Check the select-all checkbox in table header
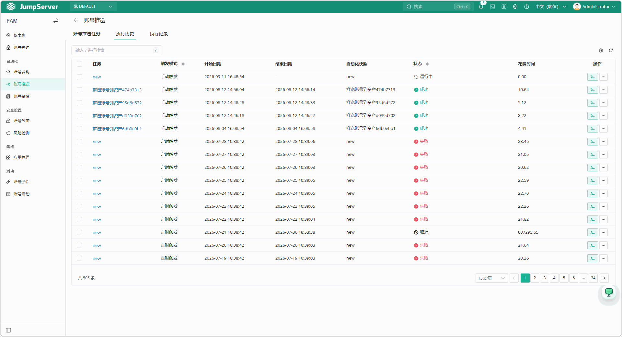Screen dimensions: 622x337 [79, 64]
